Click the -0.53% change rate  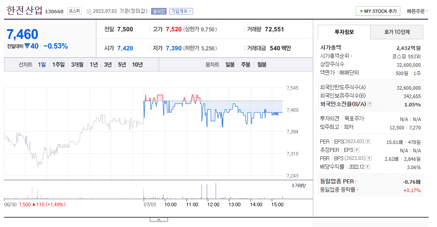coord(56,46)
